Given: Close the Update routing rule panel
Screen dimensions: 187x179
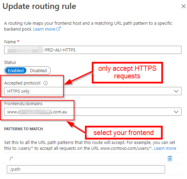Looking at the screenshot, I should (184, 6).
